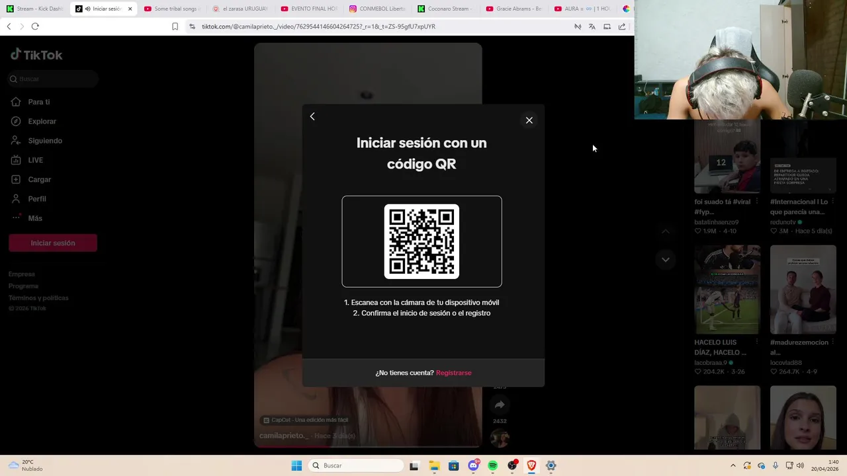Viewport: 847px width, 476px height.
Task: Open LIVE in TikTok sidebar
Action: pos(35,160)
